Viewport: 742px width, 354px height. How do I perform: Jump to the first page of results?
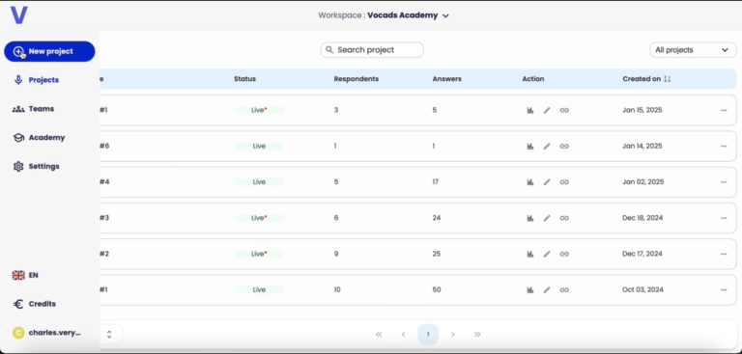pyautogui.click(x=379, y=334)
